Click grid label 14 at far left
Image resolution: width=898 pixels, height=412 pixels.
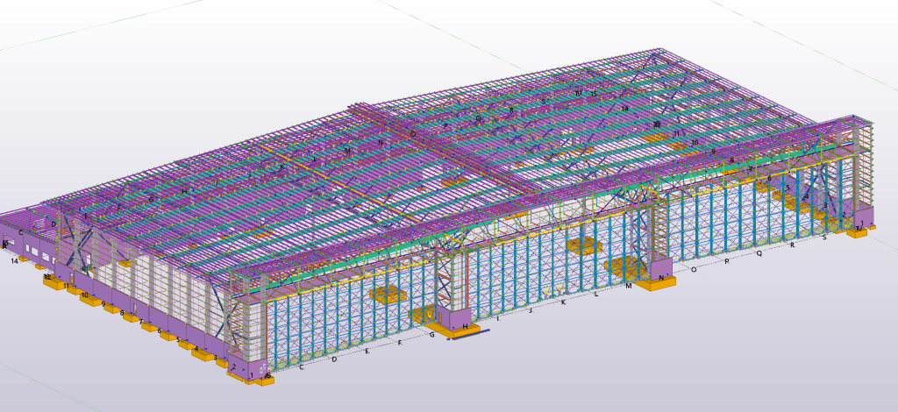click(x=14, y=260)
